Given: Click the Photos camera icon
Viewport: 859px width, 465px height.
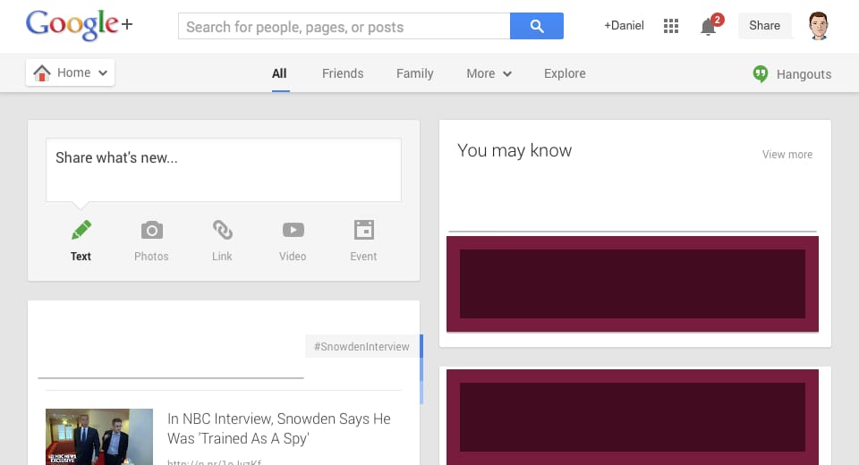Looking at the screenshot, I should [x=152, y=230].
